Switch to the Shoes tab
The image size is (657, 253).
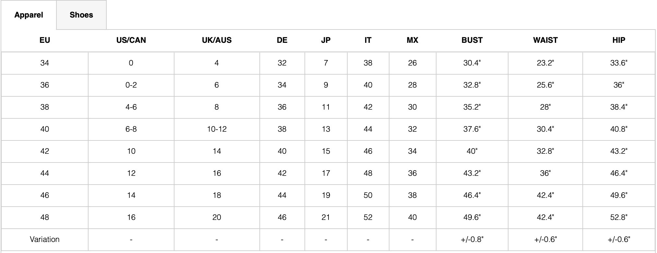click(x=81, y=15)
